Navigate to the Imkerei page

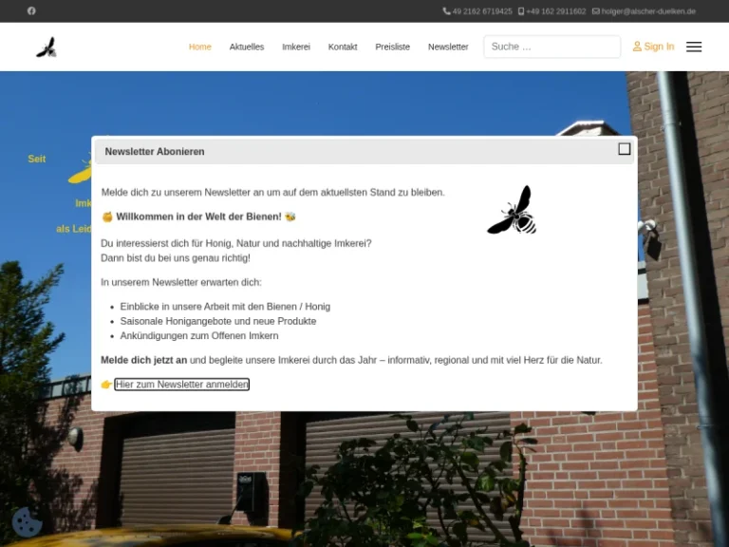[296, 47]
